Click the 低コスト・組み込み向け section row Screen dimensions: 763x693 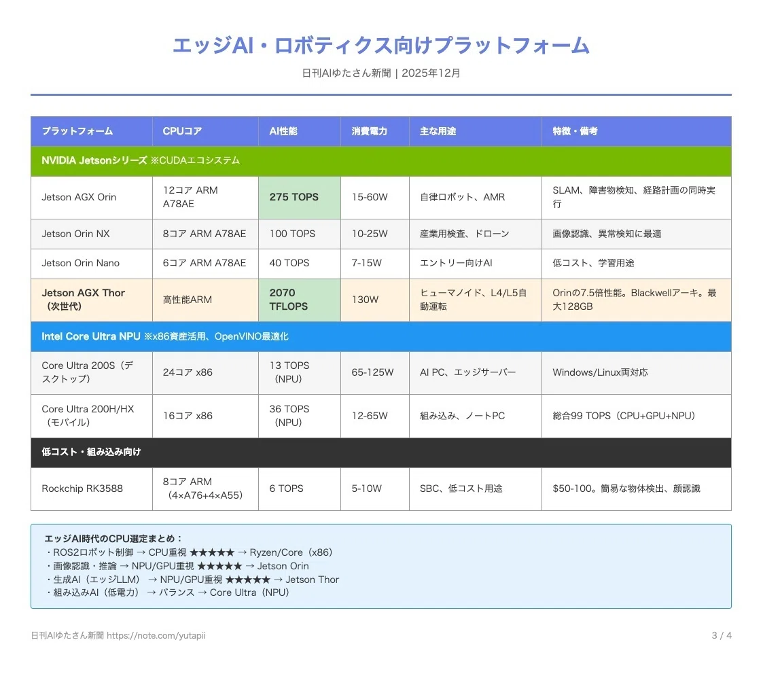pos(381,452)
